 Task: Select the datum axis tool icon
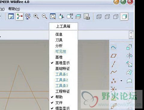click(x=114, y=64)
